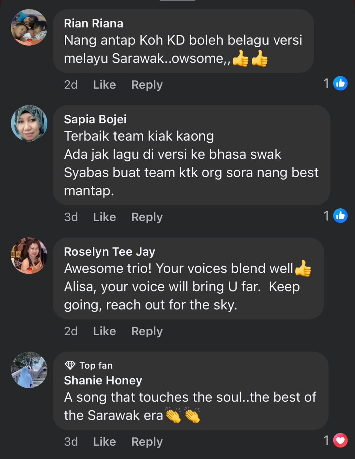Open the Shanie Honey name link
Image resolution: width=355 pixels, height=459 pixels.
103,380
